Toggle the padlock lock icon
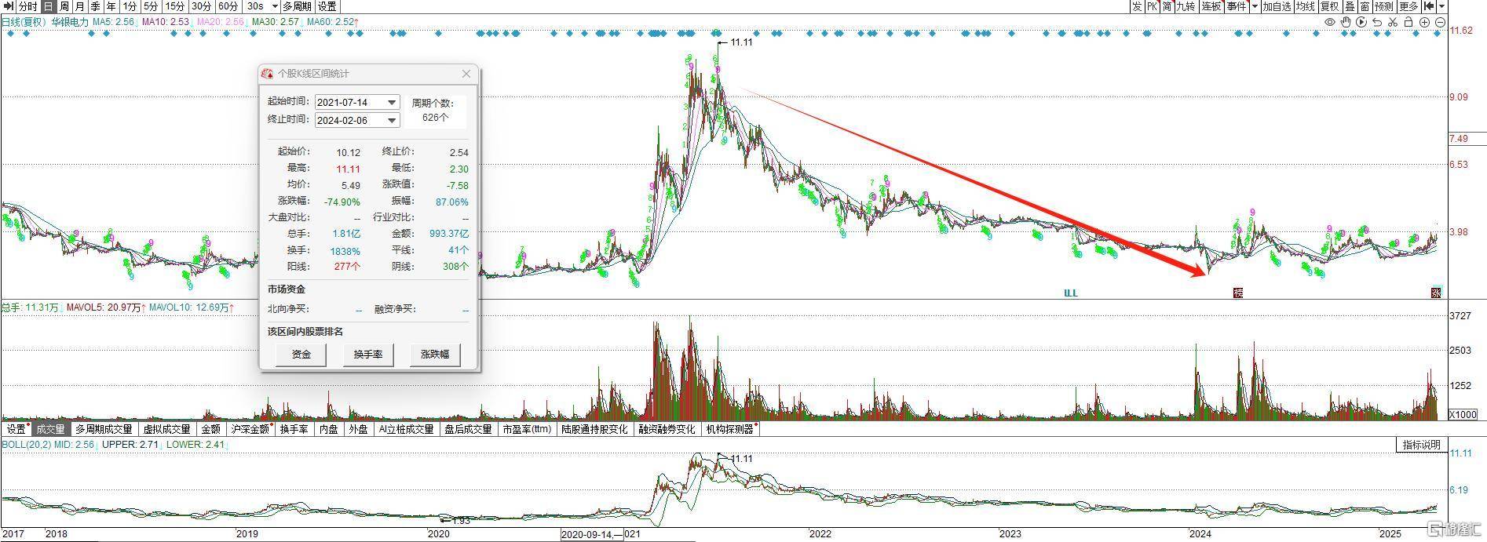 click(1408, 22)
